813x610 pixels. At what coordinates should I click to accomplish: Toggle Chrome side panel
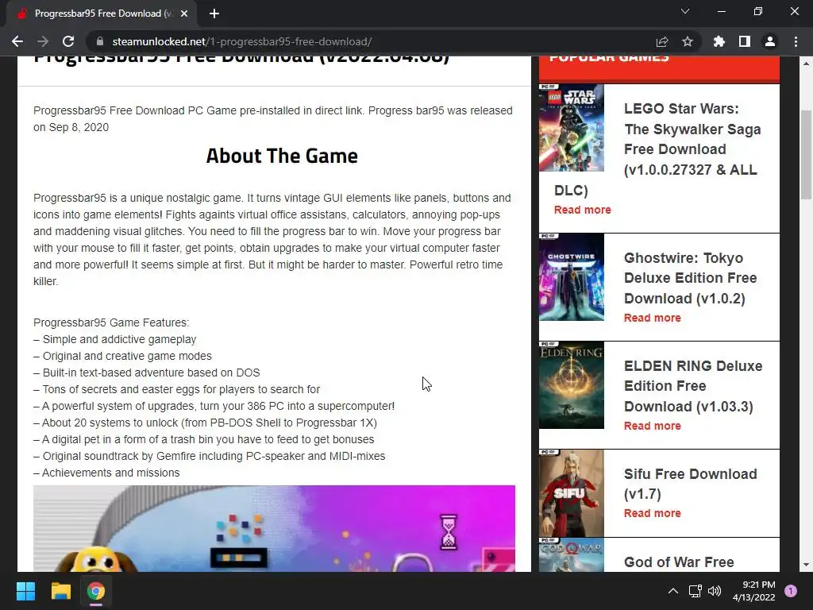pyautogui.click(x=745, y=41)
